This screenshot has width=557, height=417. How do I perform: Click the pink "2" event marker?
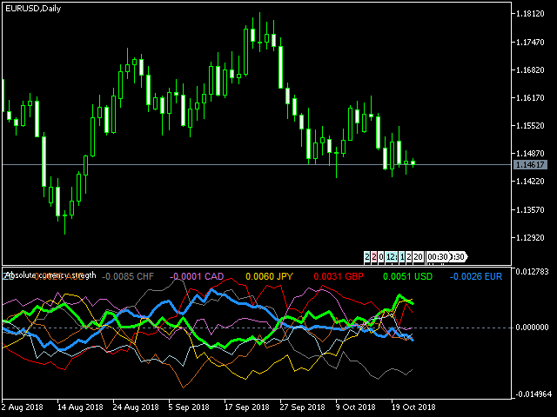click(374, 257)
